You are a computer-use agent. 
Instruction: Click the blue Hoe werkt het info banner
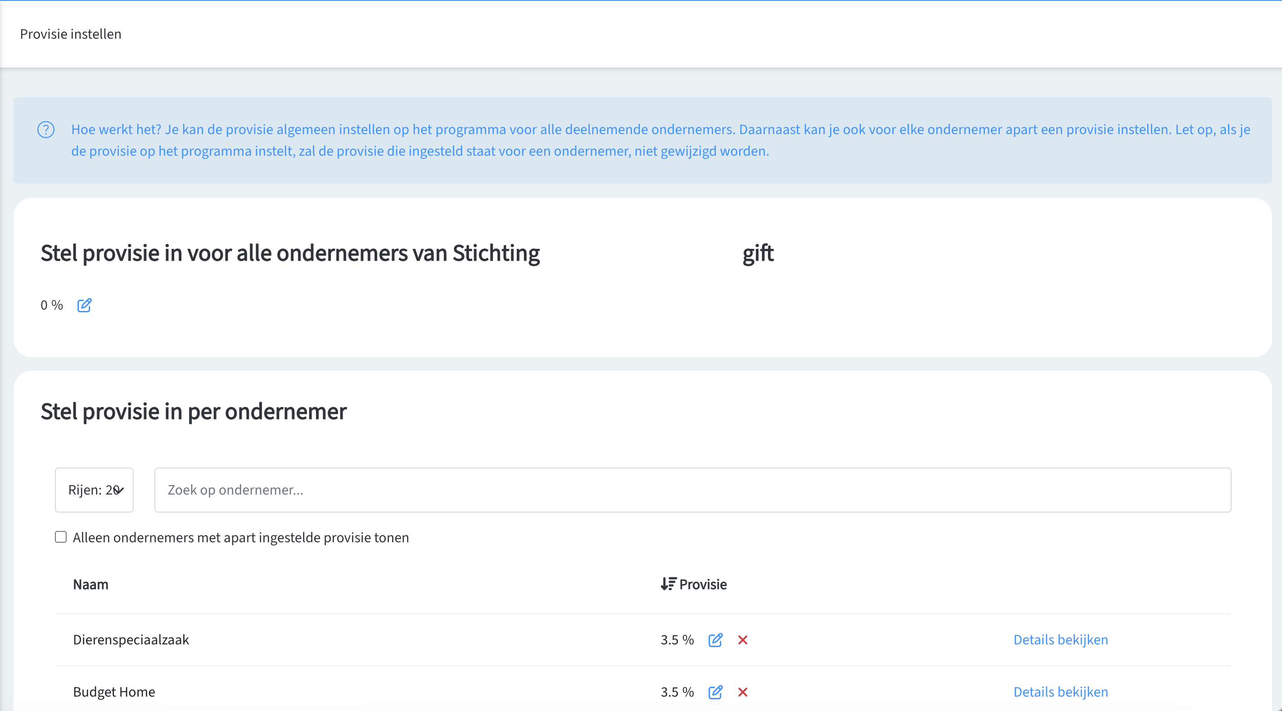click(642, 140)
